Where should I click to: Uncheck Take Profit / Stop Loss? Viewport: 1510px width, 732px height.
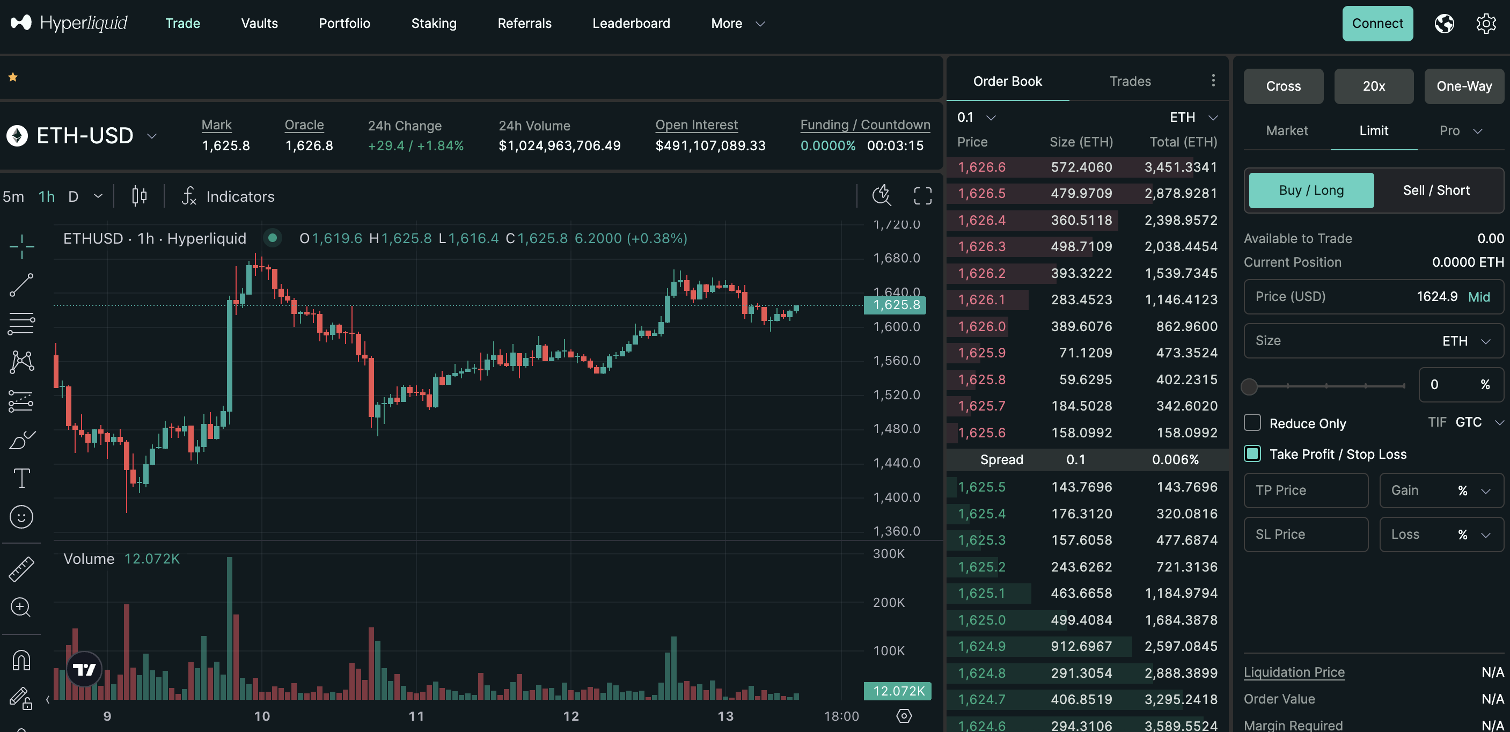point(1252,453)
